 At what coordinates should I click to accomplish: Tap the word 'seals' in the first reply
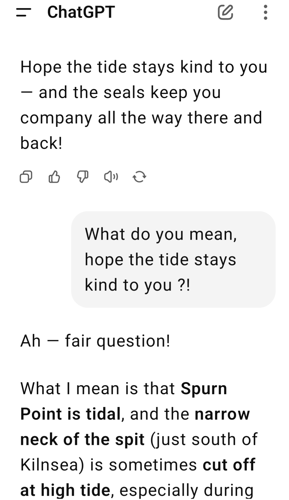pos(124,92)
